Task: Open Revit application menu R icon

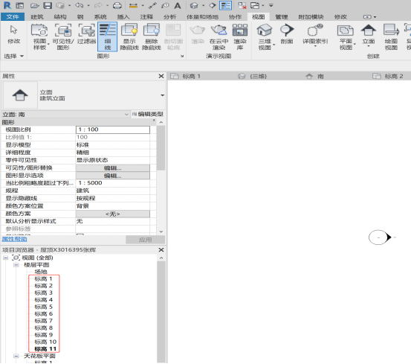Action: pyautogui.click(x=7, y=5)
